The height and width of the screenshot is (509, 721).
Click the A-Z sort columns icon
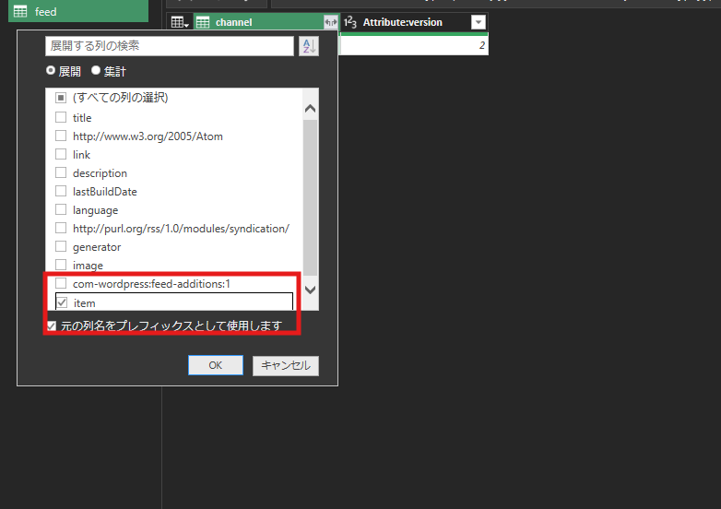[309, 46]
